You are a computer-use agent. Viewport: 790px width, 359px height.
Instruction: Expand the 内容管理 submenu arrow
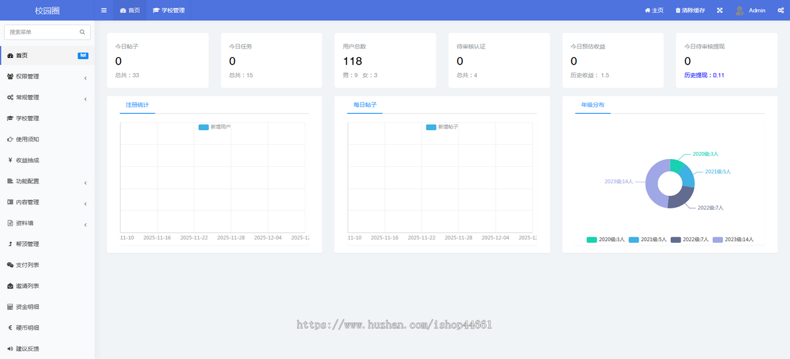pyautogui.click(x=86, y=204)
